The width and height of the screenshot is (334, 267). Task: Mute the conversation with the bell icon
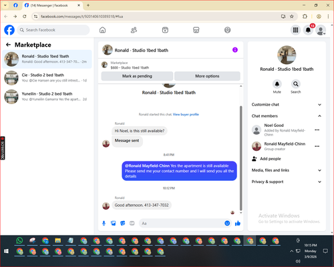(x=277, y=84)
